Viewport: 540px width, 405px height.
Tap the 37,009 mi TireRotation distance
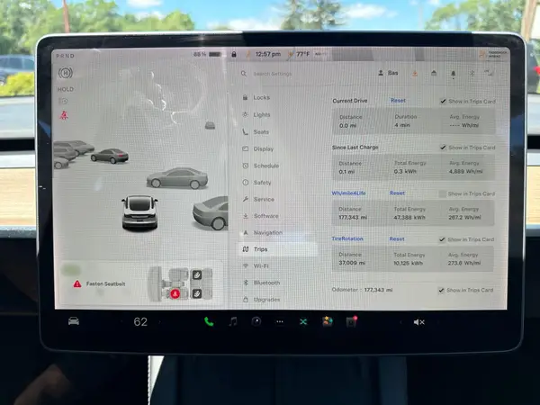[x=352, y=263]
